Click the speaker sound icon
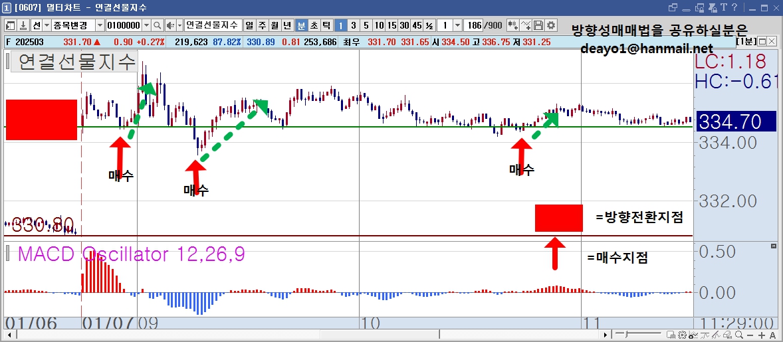This screenshot has width=783, height=342. click(x=169, y=25)
